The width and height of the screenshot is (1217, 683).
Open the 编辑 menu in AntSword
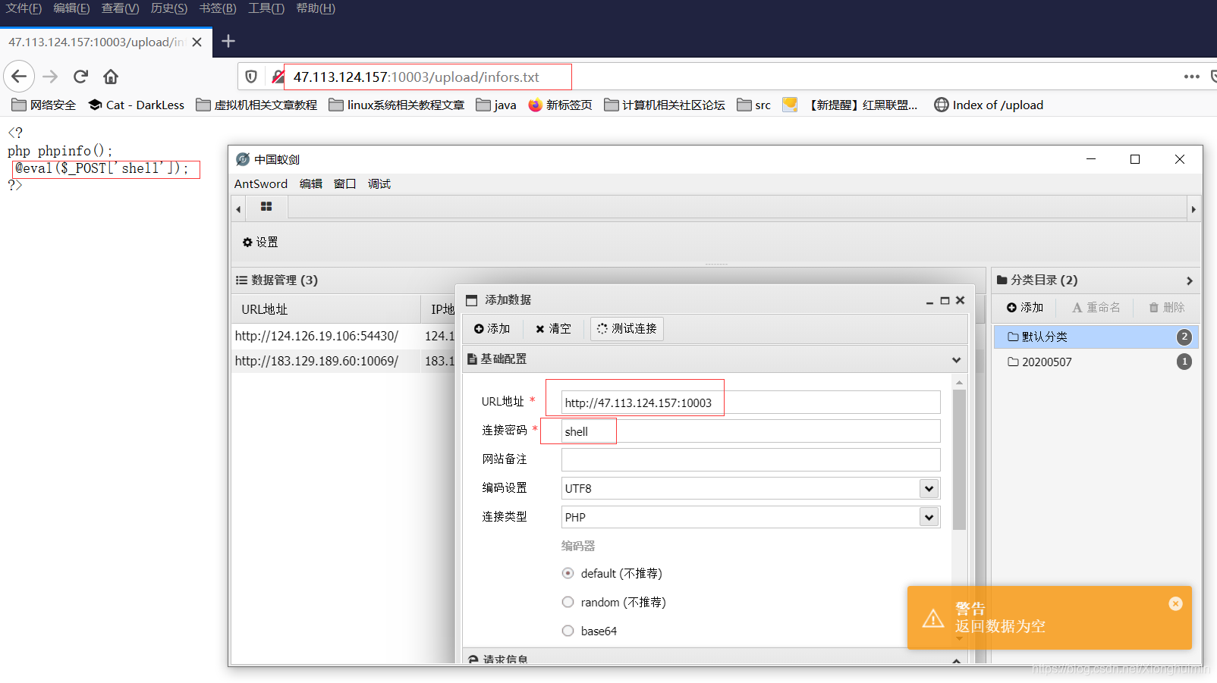pyautogui.click(x=311, y=183)
